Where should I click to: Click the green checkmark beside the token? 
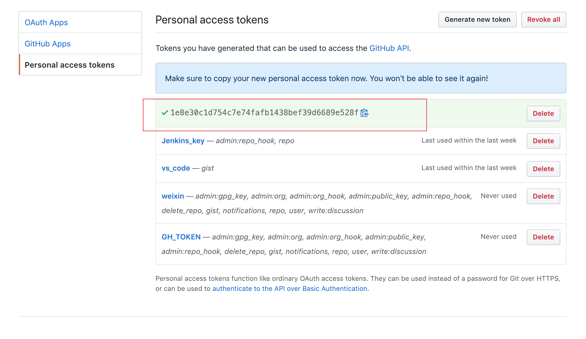165,113
